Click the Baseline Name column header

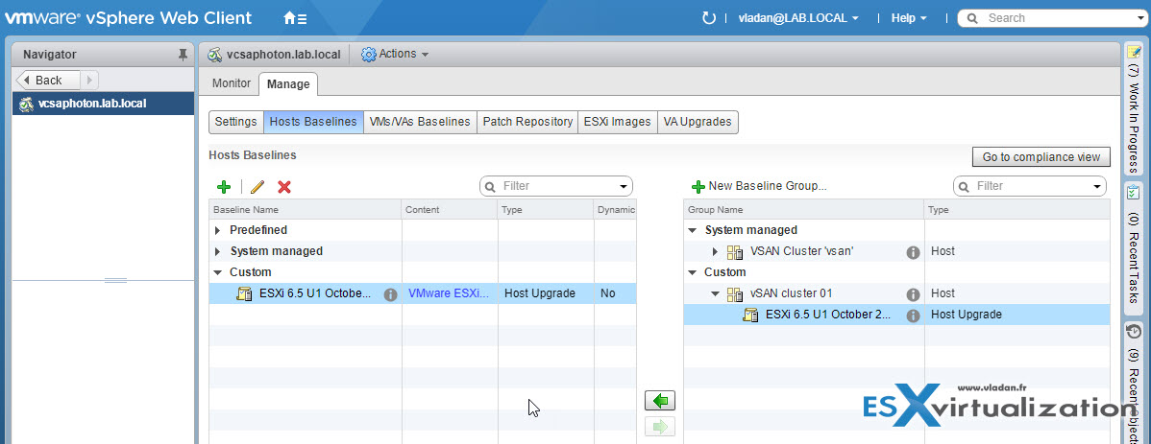[x=305, y=210]
